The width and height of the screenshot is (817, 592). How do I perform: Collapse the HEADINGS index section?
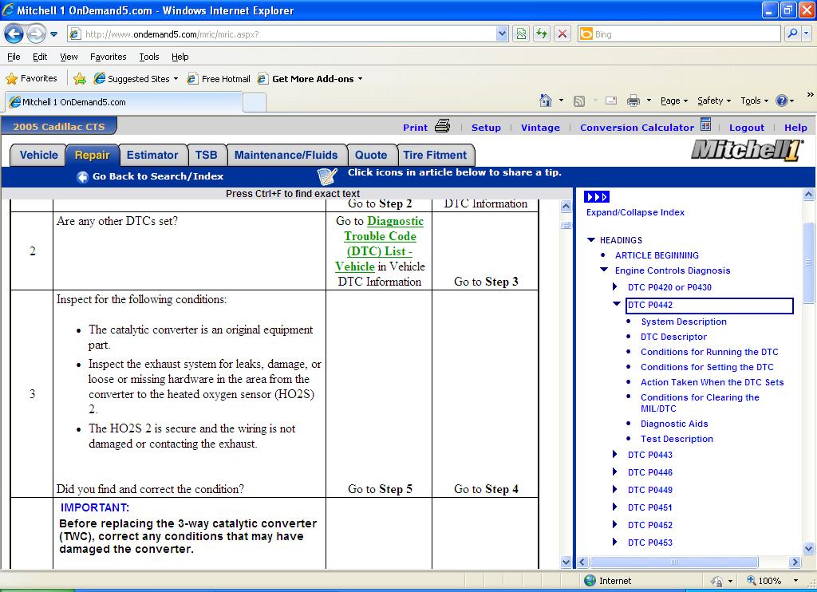pyautogui.click(x=591, y=240)
